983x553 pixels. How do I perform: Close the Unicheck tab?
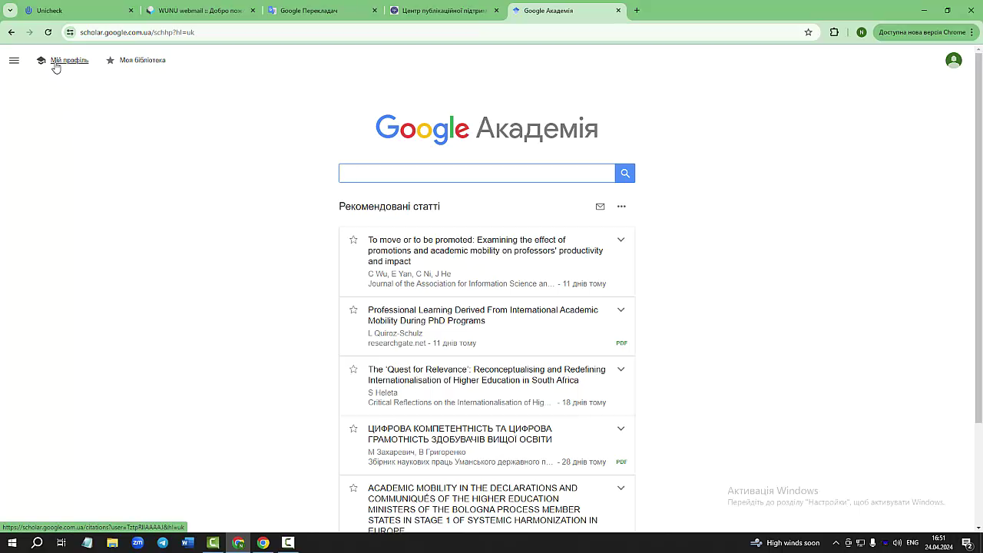click(x=131, y=11)
